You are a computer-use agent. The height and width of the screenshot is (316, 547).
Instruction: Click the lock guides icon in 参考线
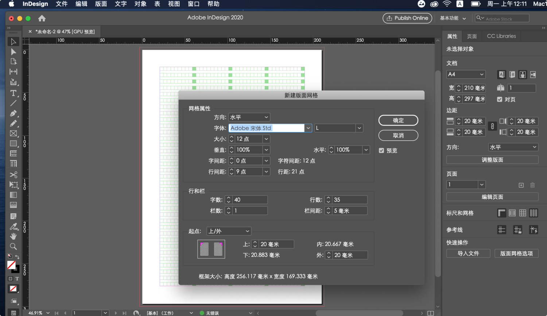[517, 230]
